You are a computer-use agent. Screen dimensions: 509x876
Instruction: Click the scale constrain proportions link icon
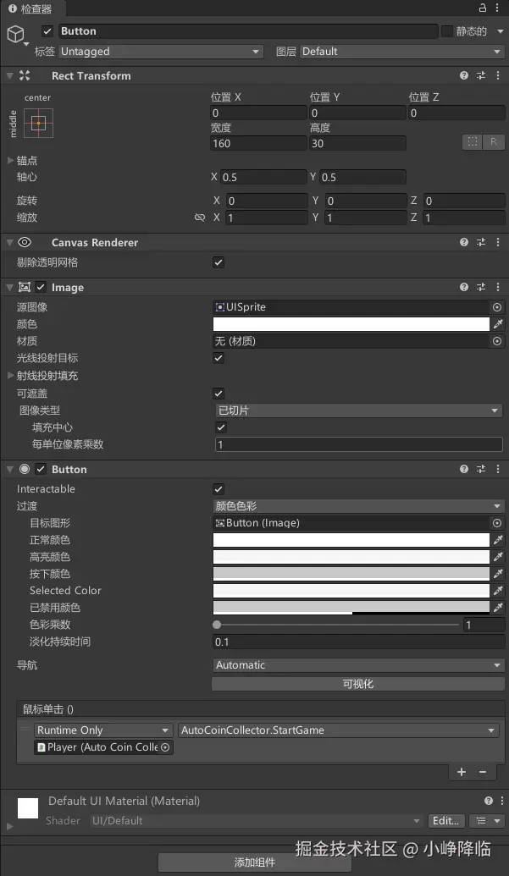[x=200, y=218]
